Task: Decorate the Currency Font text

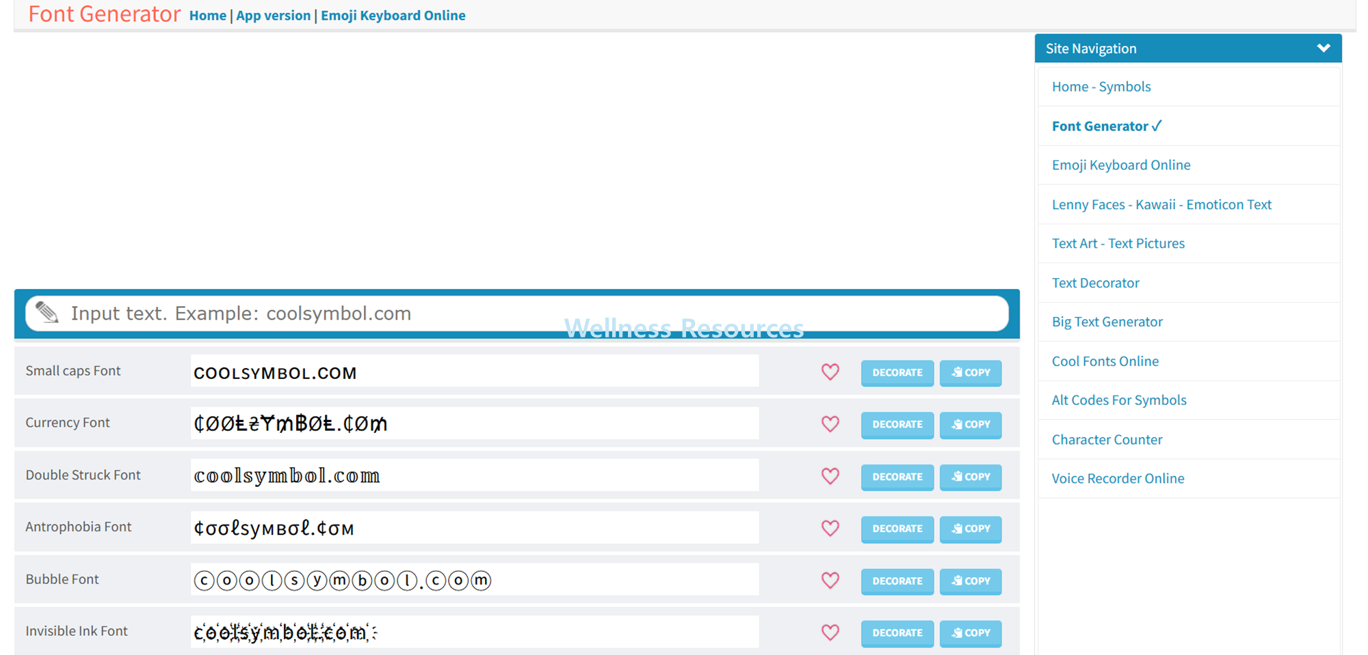Action: (x=897, y=425)
